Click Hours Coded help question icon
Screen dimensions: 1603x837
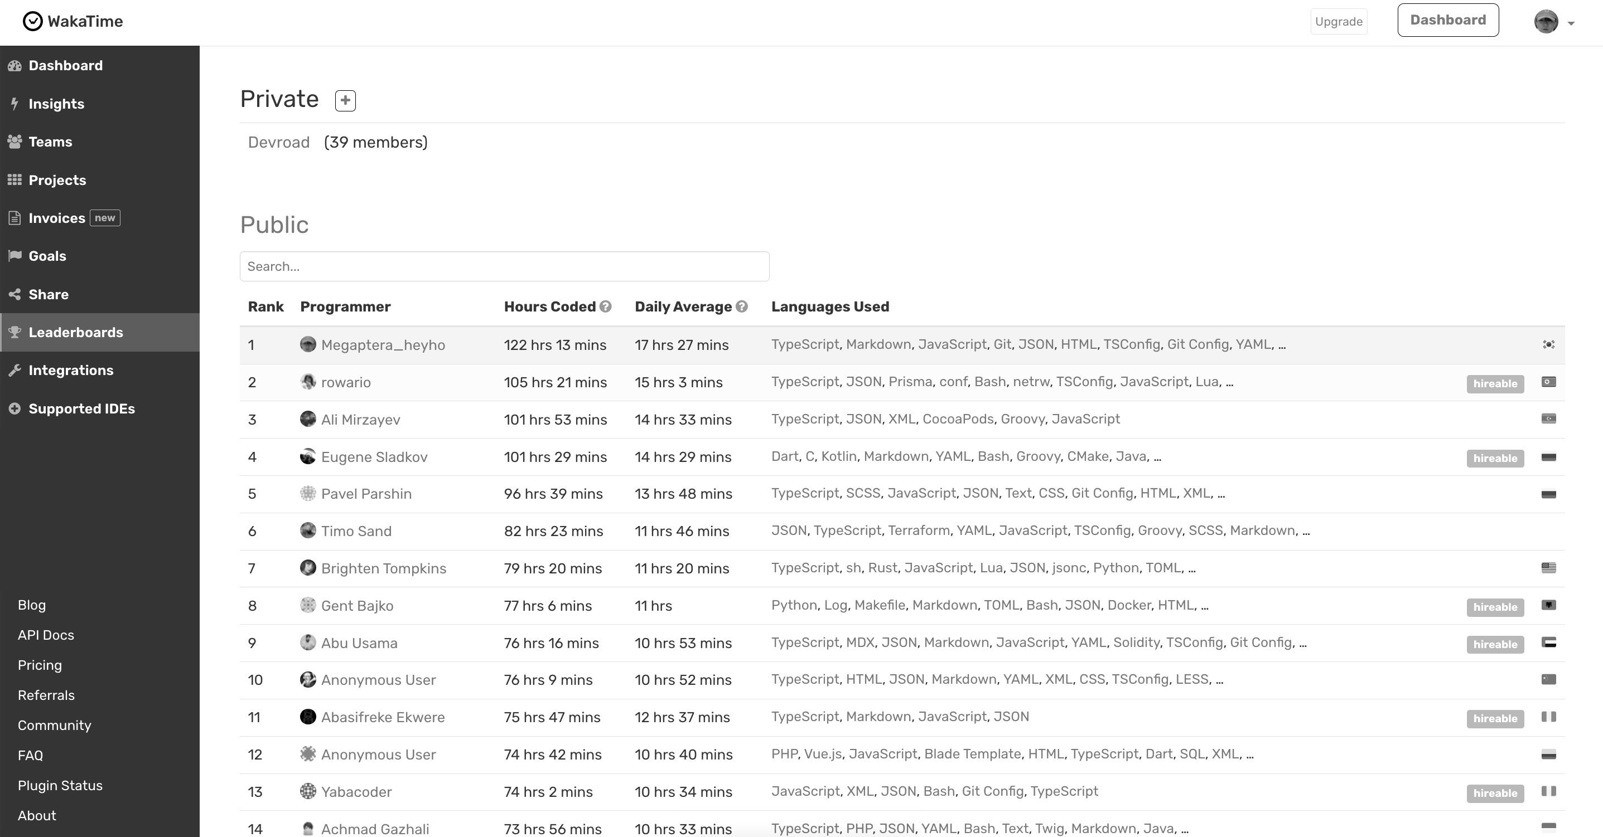(x=606, y=306)
